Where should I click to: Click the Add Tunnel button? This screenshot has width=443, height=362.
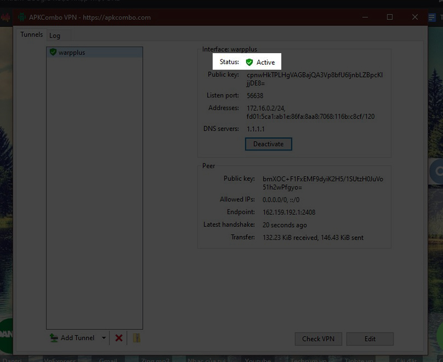[78, 338]
